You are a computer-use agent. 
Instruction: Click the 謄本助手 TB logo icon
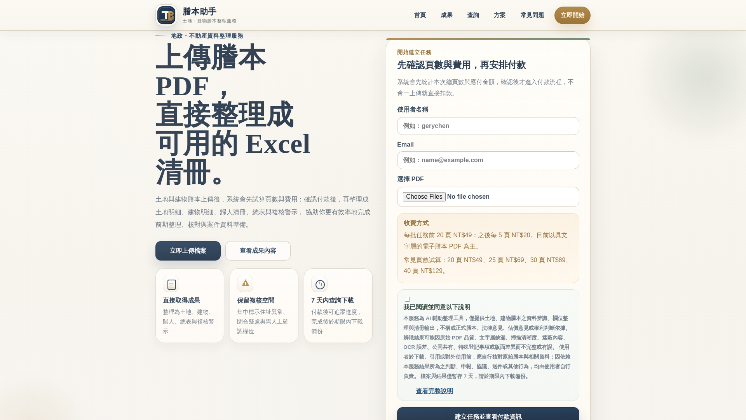[166, 15]
